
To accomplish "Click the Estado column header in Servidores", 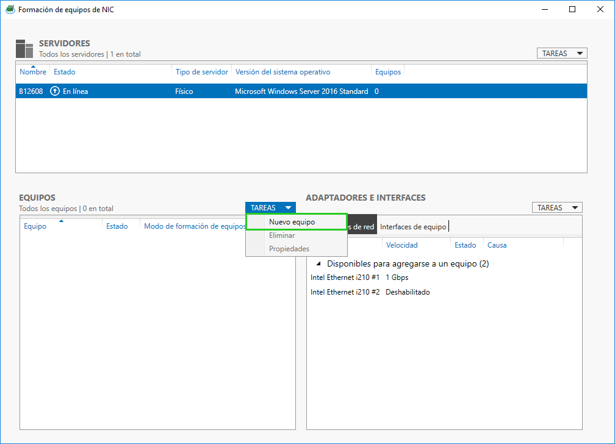I will pyautogui.click(x=64, y=72).
